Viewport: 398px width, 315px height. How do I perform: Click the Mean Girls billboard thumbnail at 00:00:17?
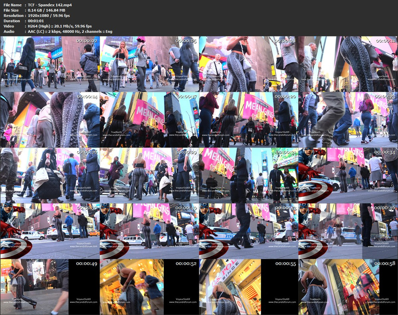point(149,118)
